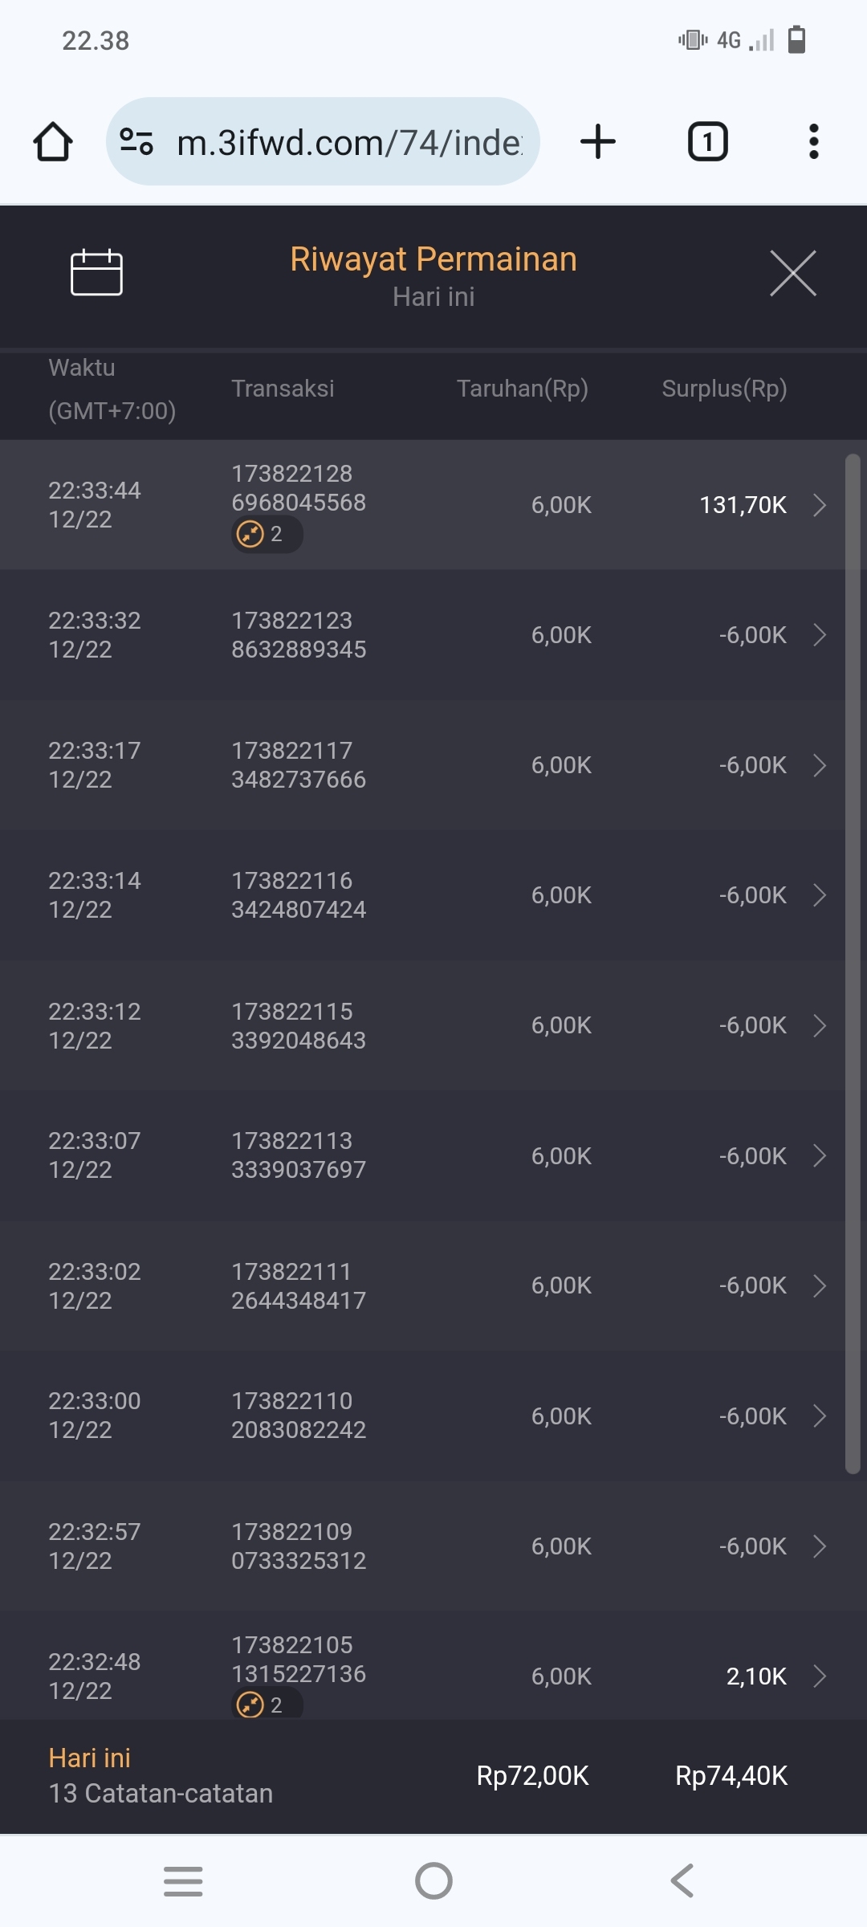Image resolution: width=867 pixels, height=1927 pixels.
Task: Close the Riwayat Permainan panel
Action: click(x=792, y=273)
